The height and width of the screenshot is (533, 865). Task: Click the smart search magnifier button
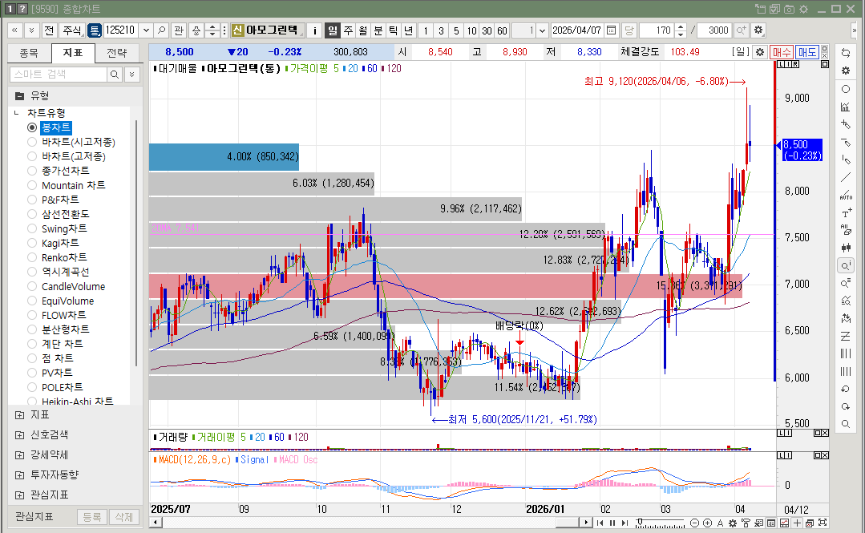pos(114,75)
